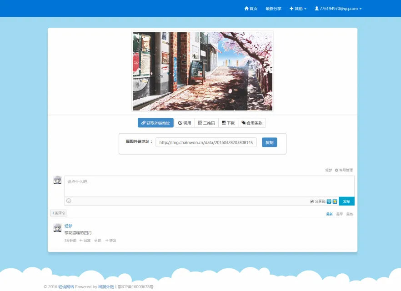Expand the 其他 dropdown menu
Image resolution: width=401 pixels, height=291 pixels.
[298, 9]
